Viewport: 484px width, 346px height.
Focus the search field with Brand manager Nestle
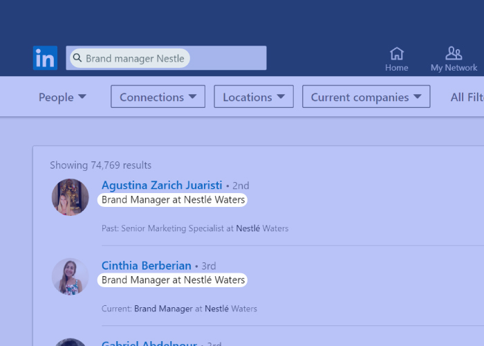click(x=166, y=57)
